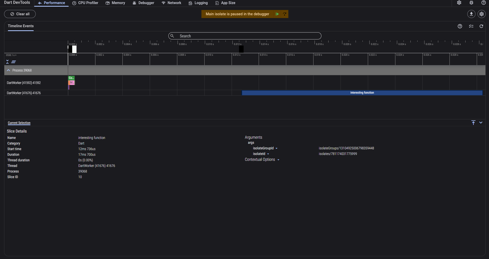Click the Clear all button
This screenshot has width=489, height=259.
[20, 14]
